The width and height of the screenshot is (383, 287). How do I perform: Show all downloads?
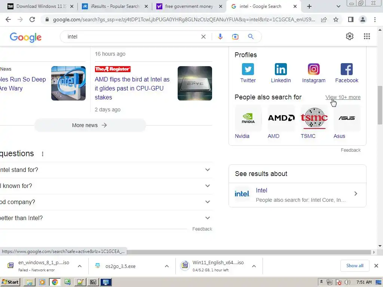click(x=355, y=266)
